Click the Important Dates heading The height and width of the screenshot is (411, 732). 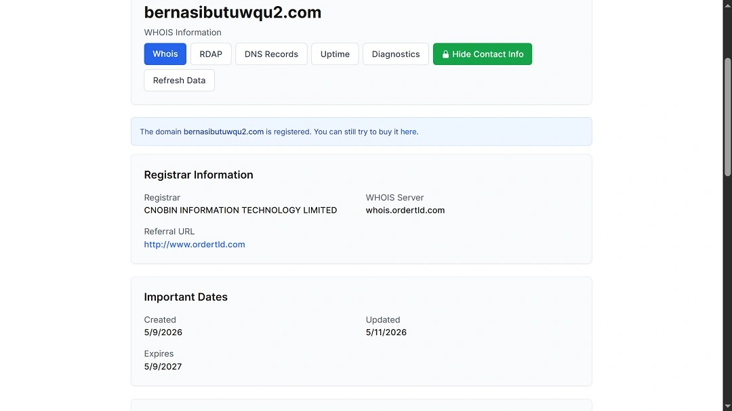pyautogui.click(x=186, y=297)
